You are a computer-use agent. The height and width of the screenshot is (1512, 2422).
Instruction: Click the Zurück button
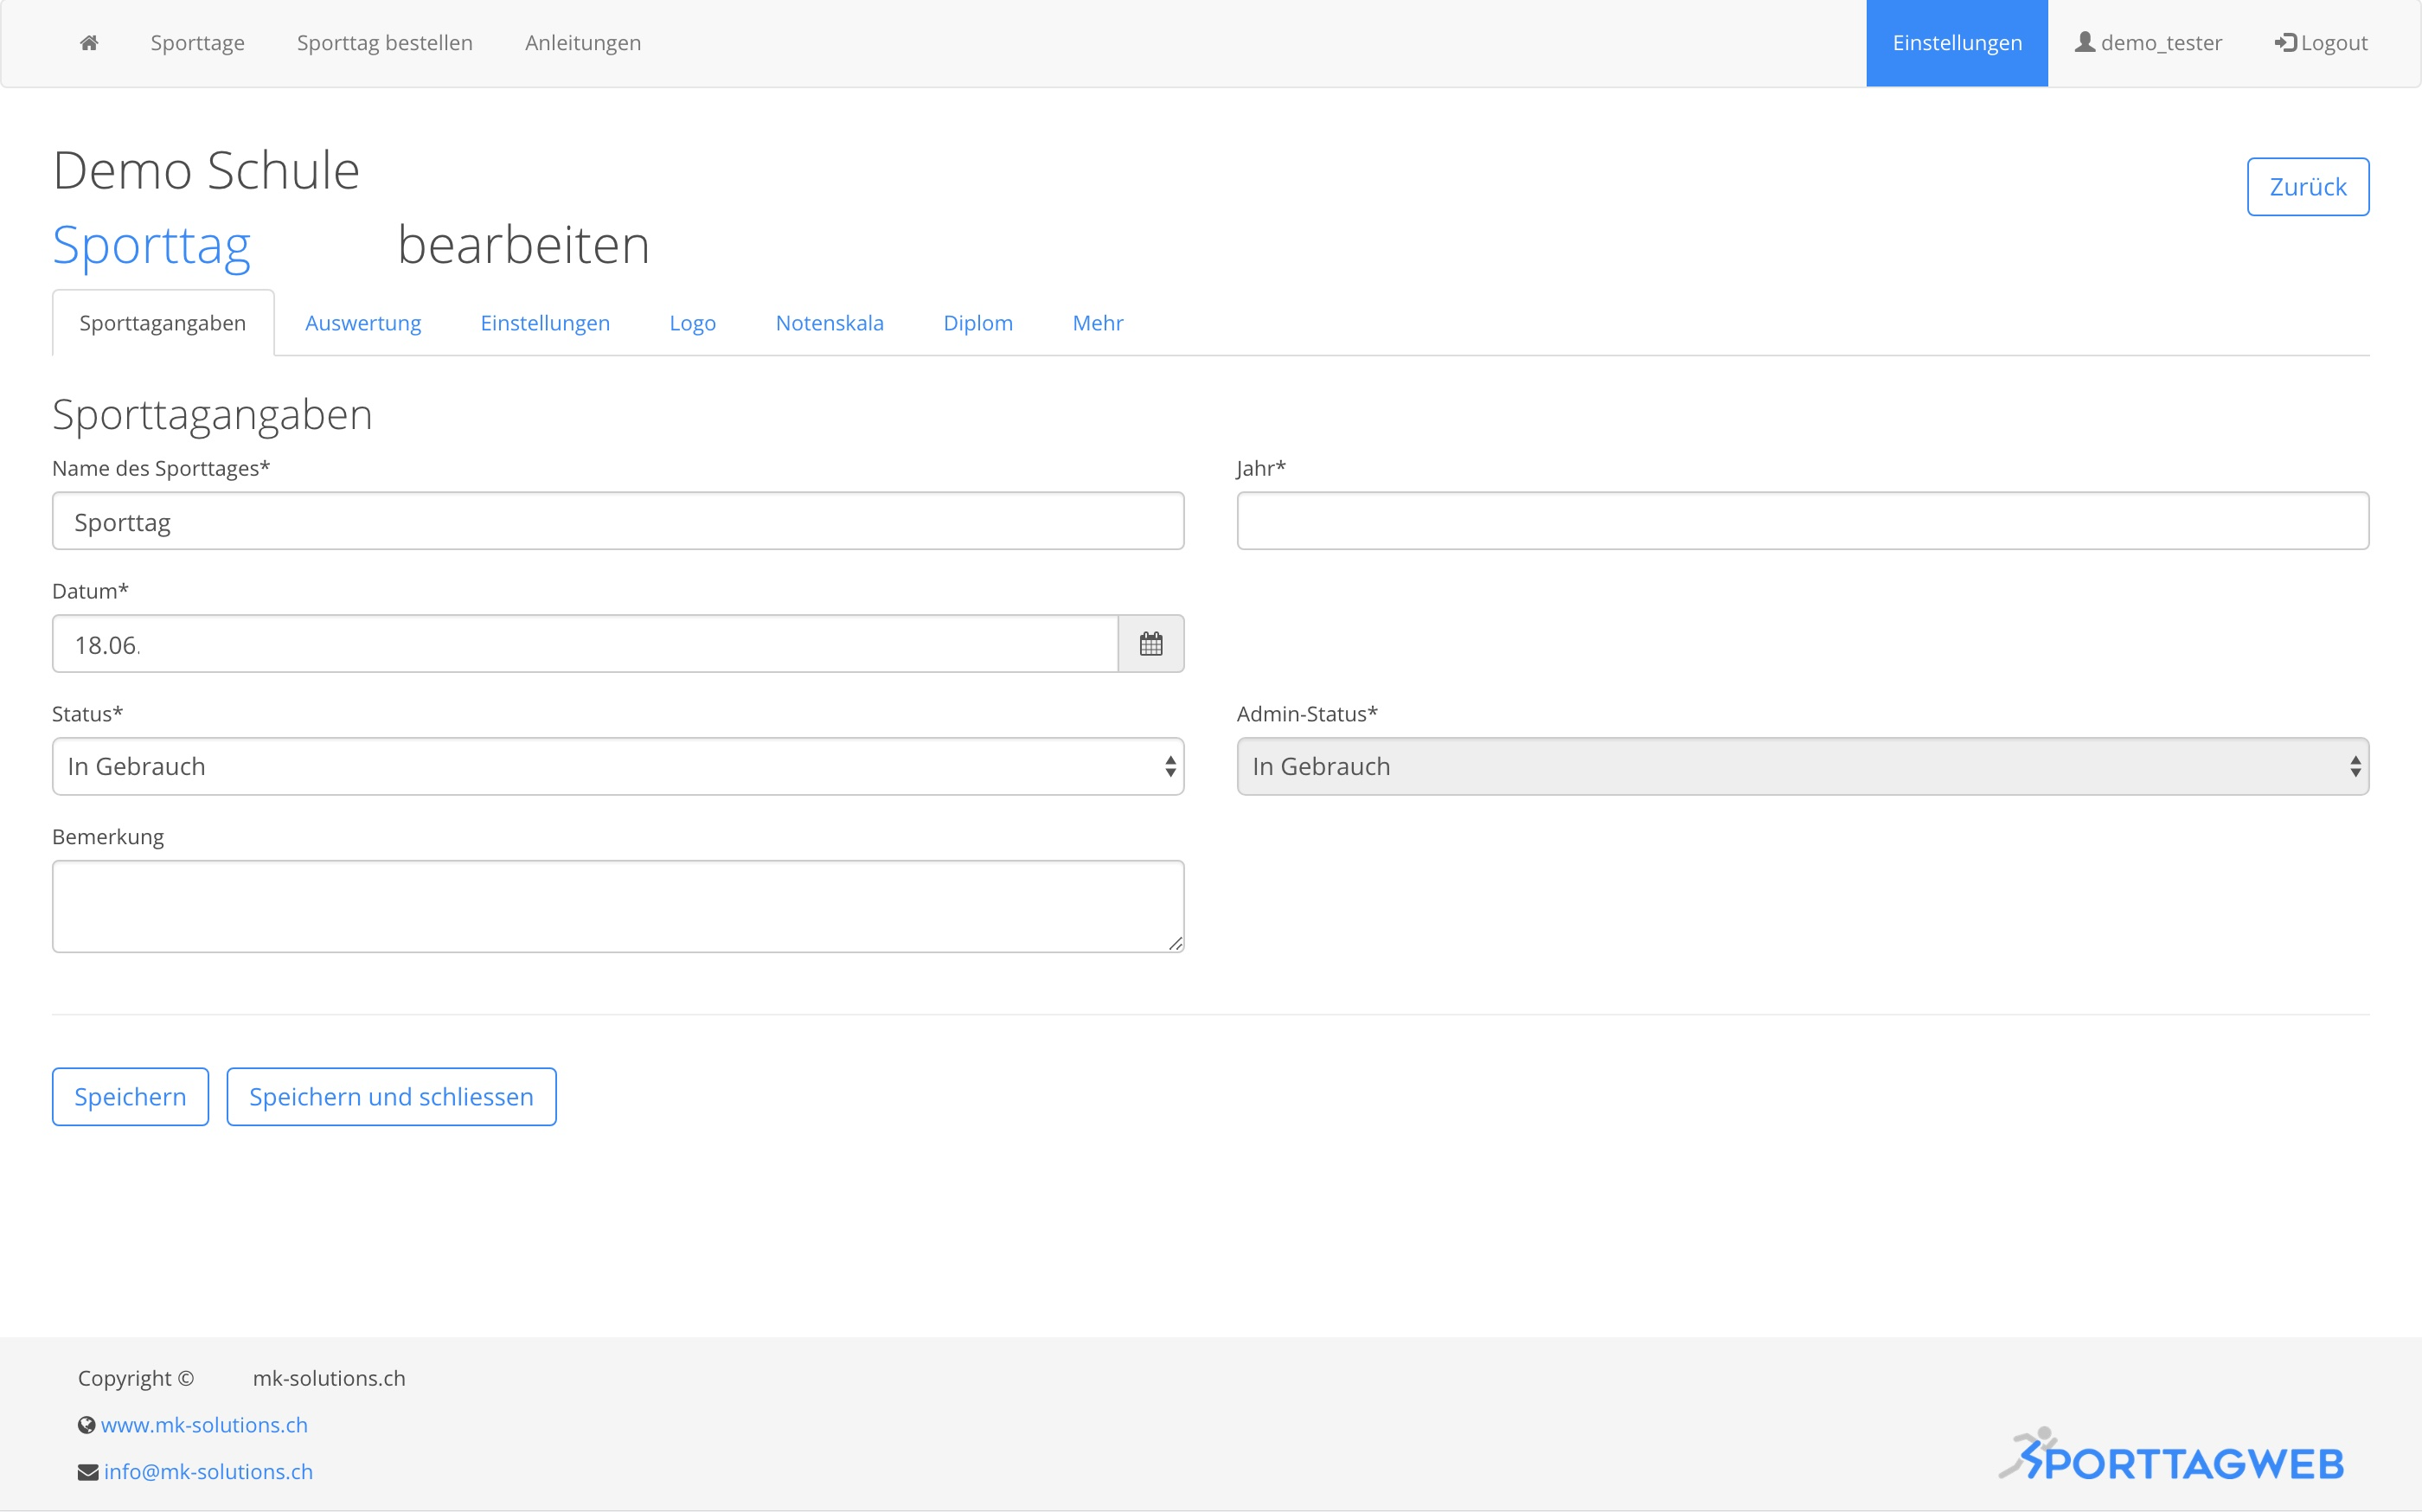click(2307, 187)
